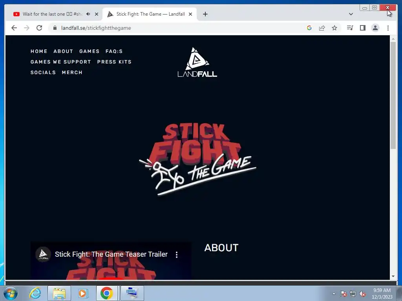Viewport: 402px width, 301px height.
Task: Open the PRESS KITS link
Action: [x=114, y=62]
